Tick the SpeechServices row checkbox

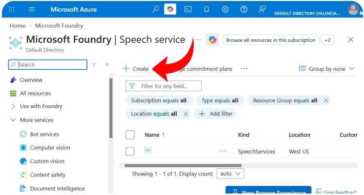point(130,151)
